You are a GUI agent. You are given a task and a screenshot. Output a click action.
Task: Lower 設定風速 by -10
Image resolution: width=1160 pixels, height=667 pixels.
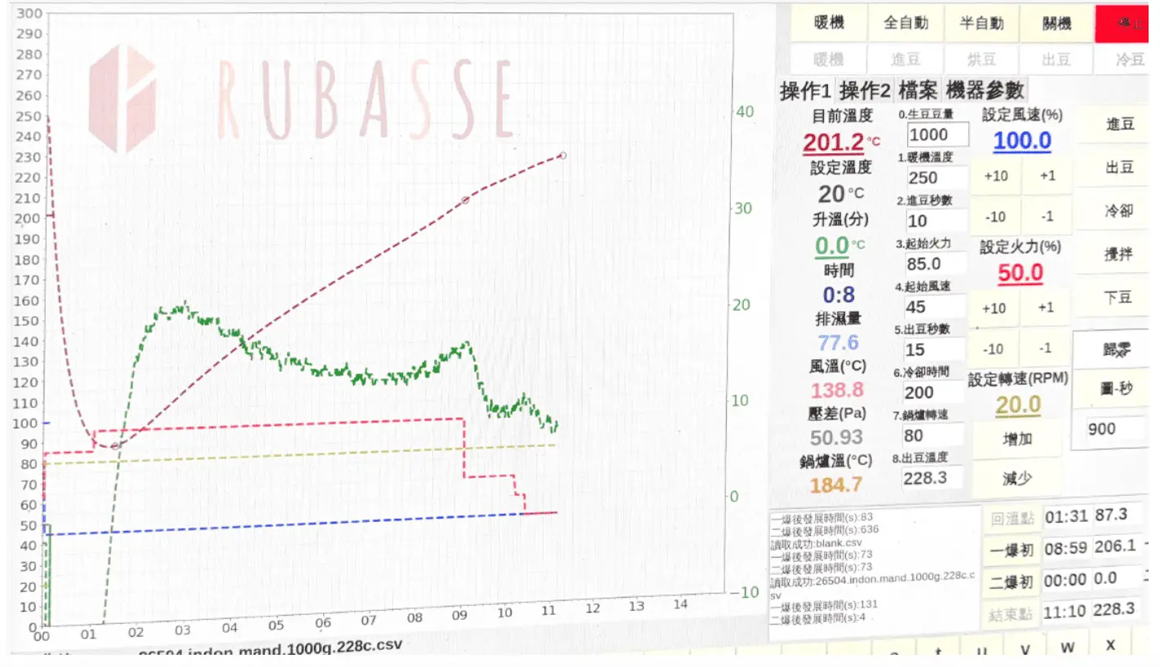pos(995,217)
